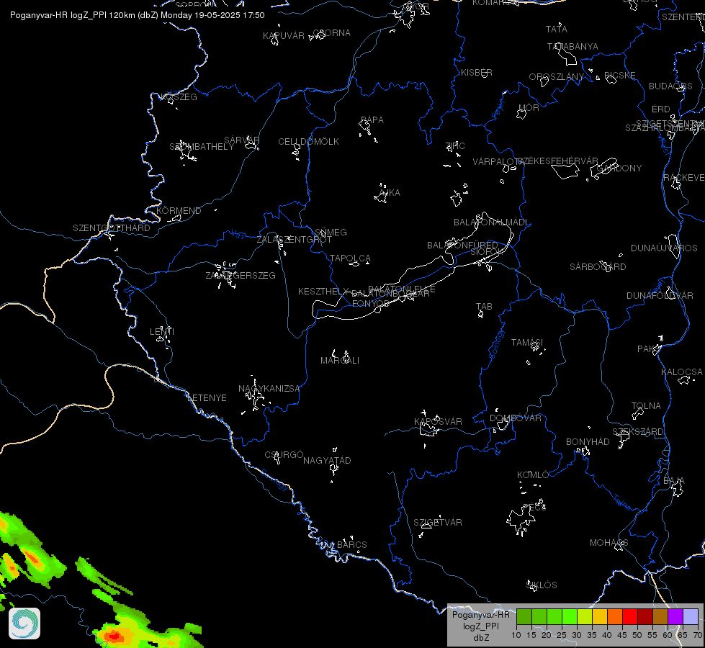This screenshot has width=705, height=648.
Task: Click the ÉRD city label
Action: pos(661,109)
